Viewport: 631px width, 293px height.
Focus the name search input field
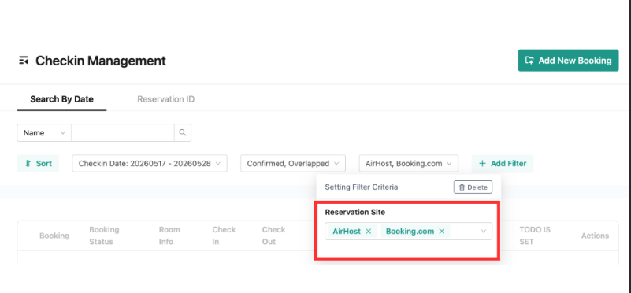click(x=123, y=133)
